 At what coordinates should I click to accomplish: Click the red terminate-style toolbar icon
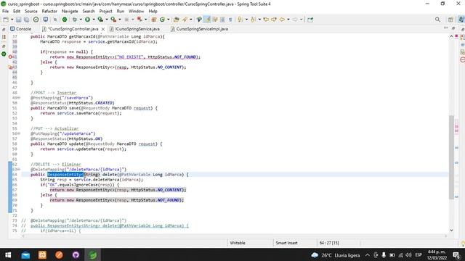(x=139, y=20)
